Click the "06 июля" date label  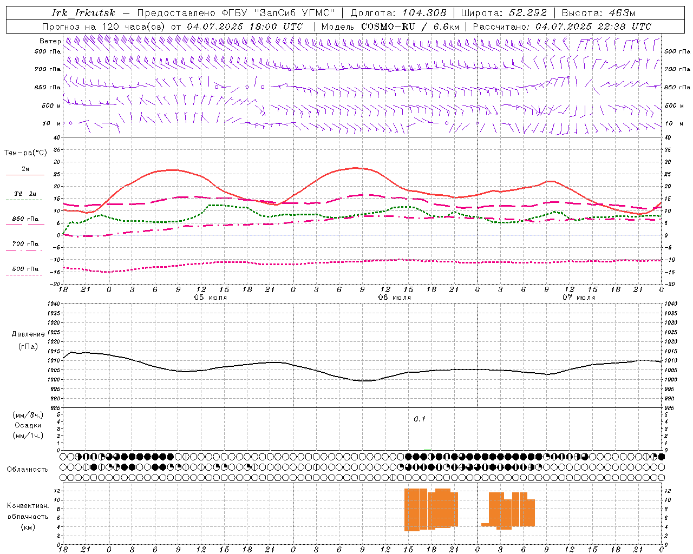coord(395,298)
